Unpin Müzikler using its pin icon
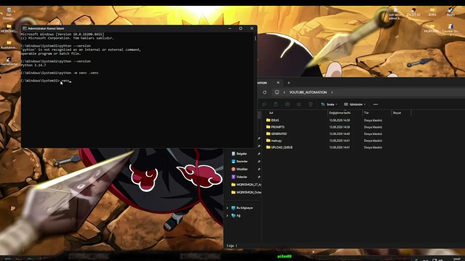The image size is (465, 261). coord(259,169)
